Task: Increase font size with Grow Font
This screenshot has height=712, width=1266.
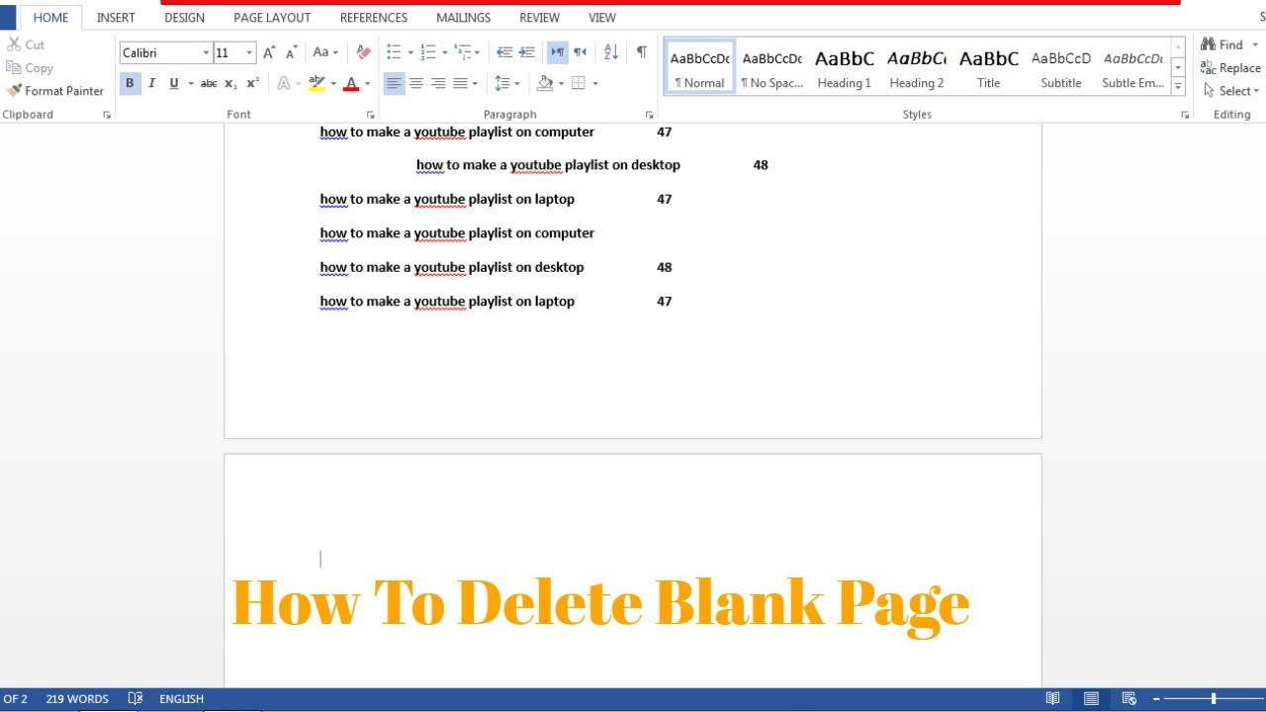Action: point(269,52)
